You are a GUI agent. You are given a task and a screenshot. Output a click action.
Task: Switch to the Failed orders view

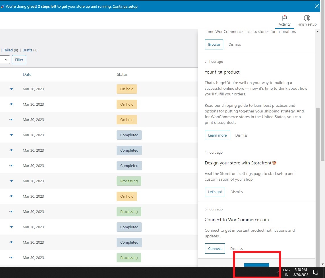pyautogui.click(x=8, y=50)
